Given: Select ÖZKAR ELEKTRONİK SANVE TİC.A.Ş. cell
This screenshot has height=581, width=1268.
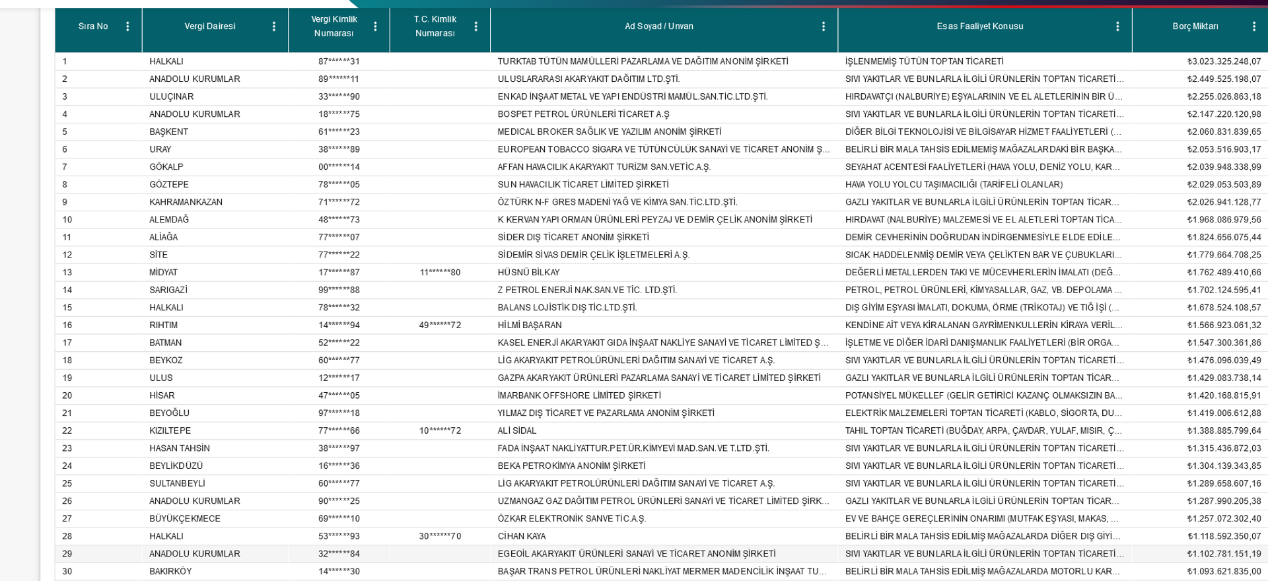Looking at the screenshot, I should point(664,519).
